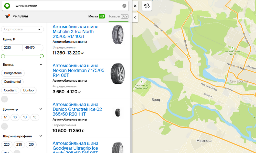
Task: Select diameter 18 chip
Action: (x=25, y=117)
